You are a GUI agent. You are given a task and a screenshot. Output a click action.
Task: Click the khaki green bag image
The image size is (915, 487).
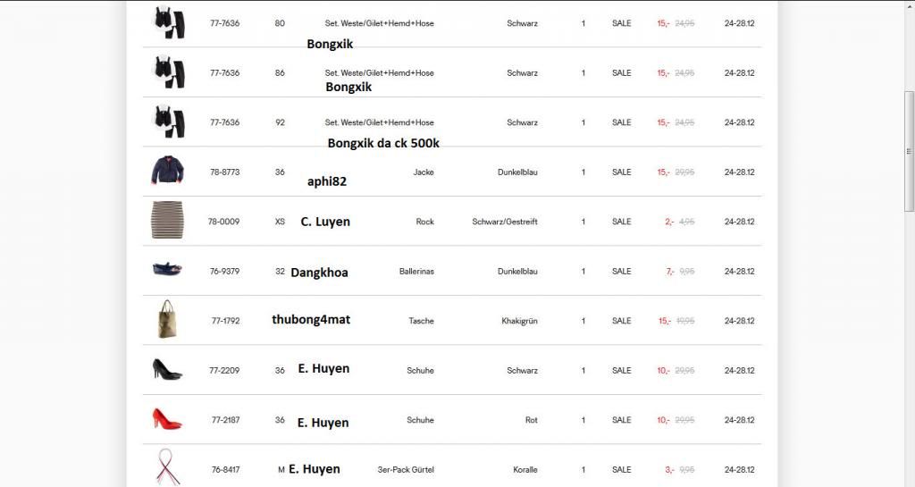click(x=167, y=320)
